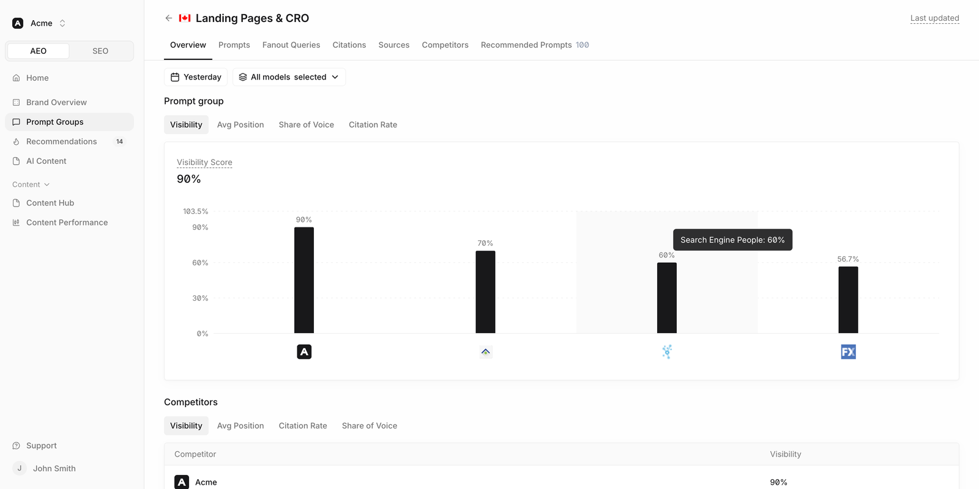This screenshot has width=979, height=489.
Task: Select Avg Position in Competitors section
Action: pyautogui.click(x=240, y=426)
